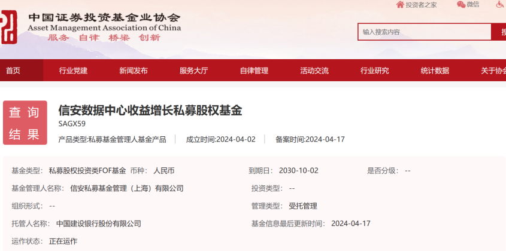This screenshot has height=251, width=506.
Task: Open the 投资者之家 home icon
Action: [400, 5]
